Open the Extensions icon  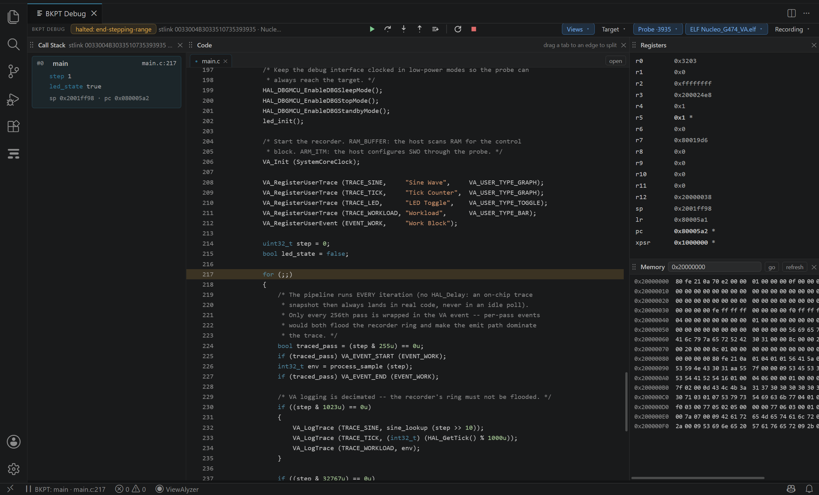pyautogui.click(x=13, y=126)
